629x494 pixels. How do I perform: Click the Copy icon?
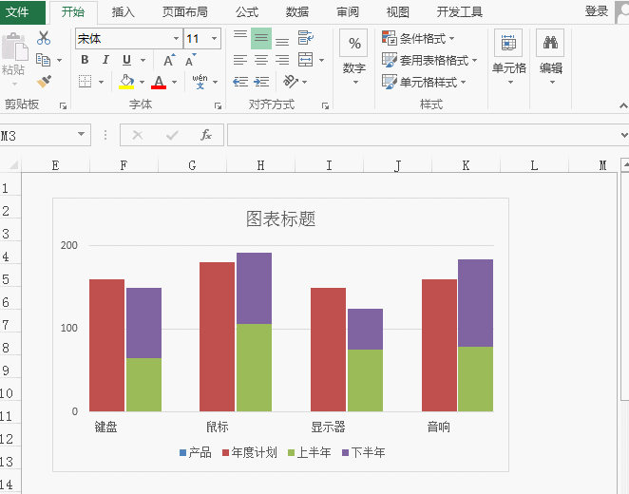(x=44, y=60)
